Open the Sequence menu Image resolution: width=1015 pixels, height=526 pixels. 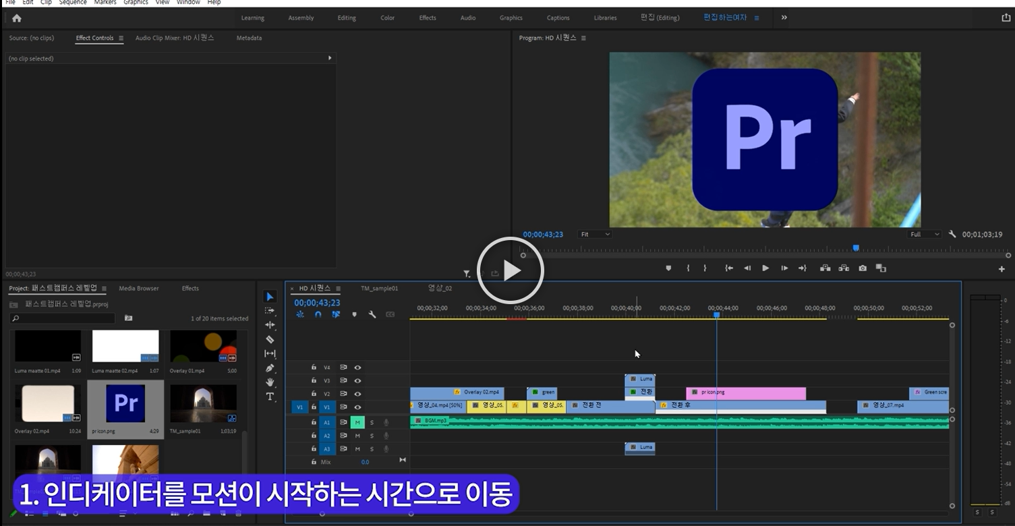pyautogui.click(x=73, y=3)
